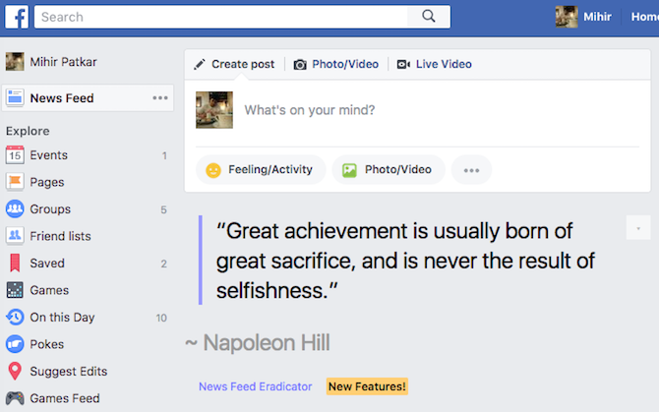The image size is (659, 412).
Task: Click the yellow smiley face icon
Action: tap(213, 170)
